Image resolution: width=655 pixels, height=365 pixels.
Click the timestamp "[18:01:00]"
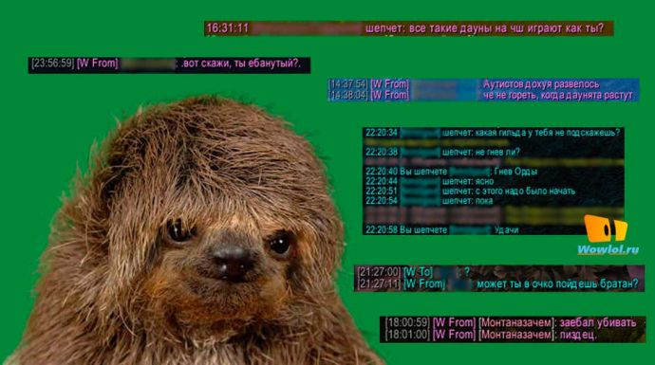coord(407,335)
